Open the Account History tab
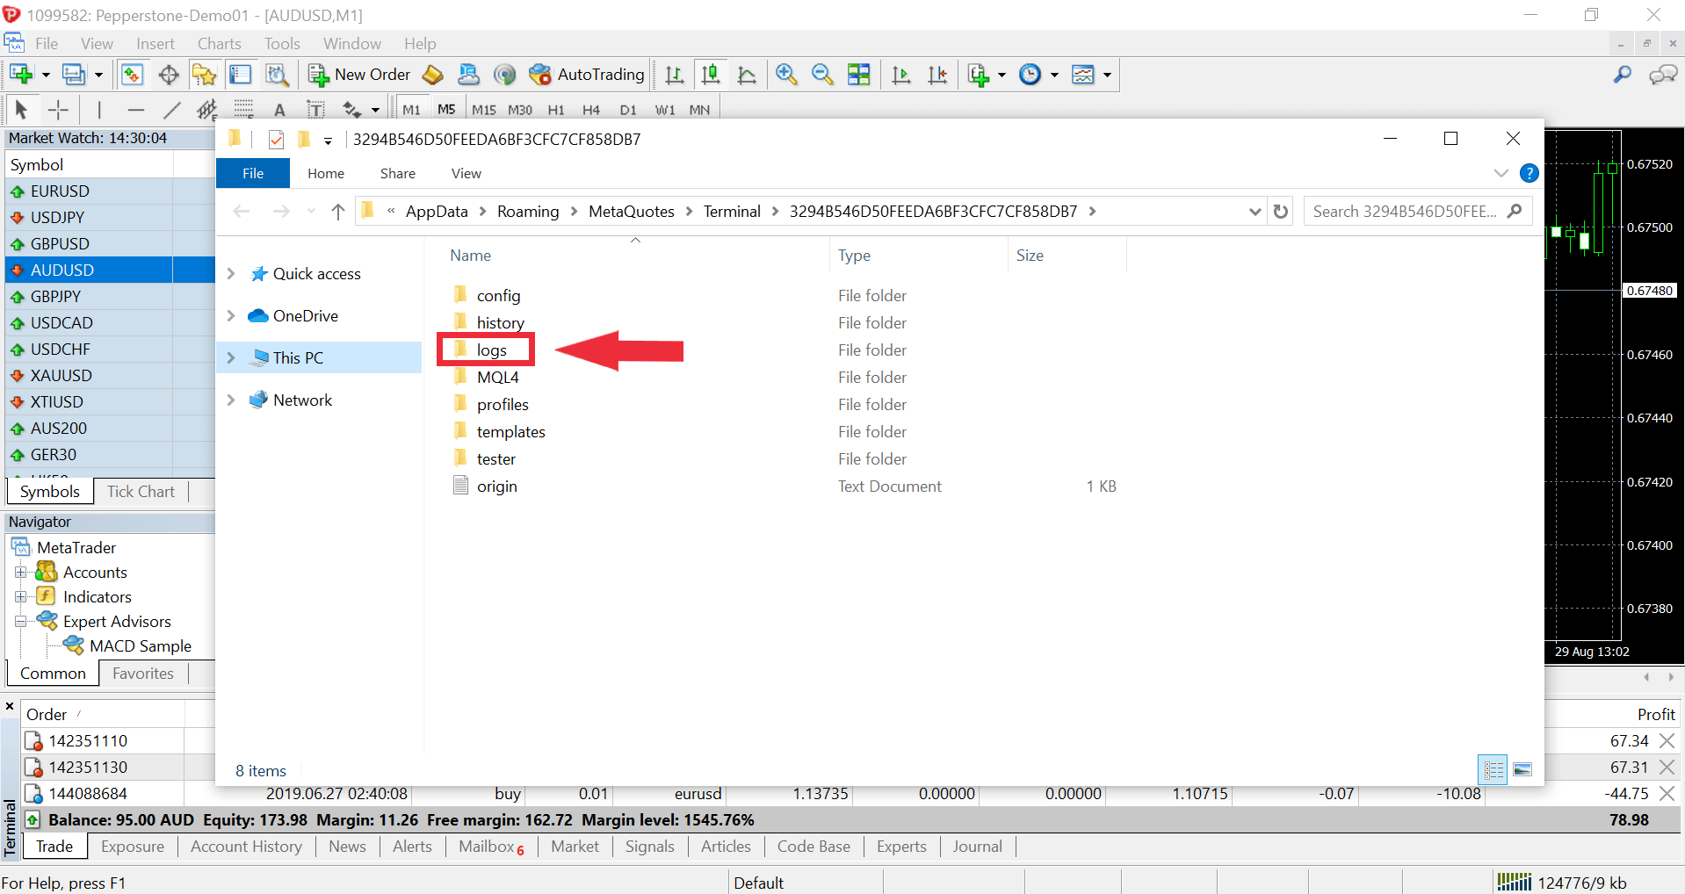The height and width of the screenshot is (894, 1685). pos(246,847)
